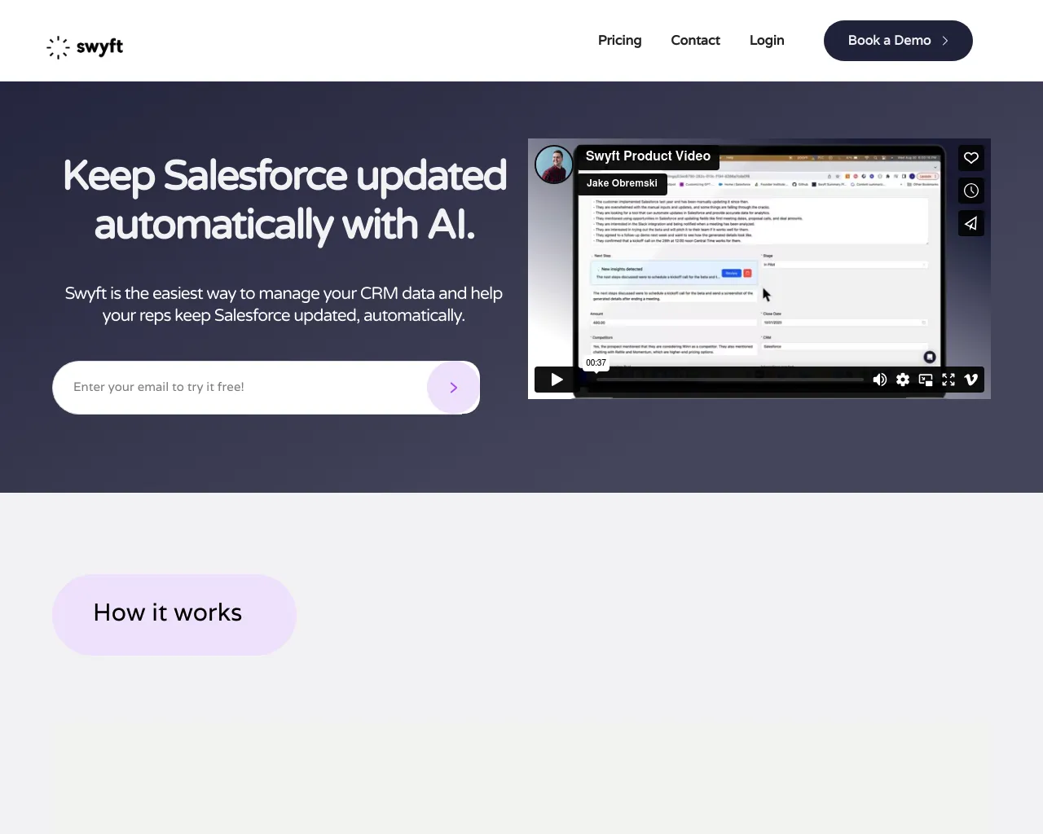Click the How it works button
Image resolution: width=1043 pixels, height=834 pixels.
[x=174, y=613]
